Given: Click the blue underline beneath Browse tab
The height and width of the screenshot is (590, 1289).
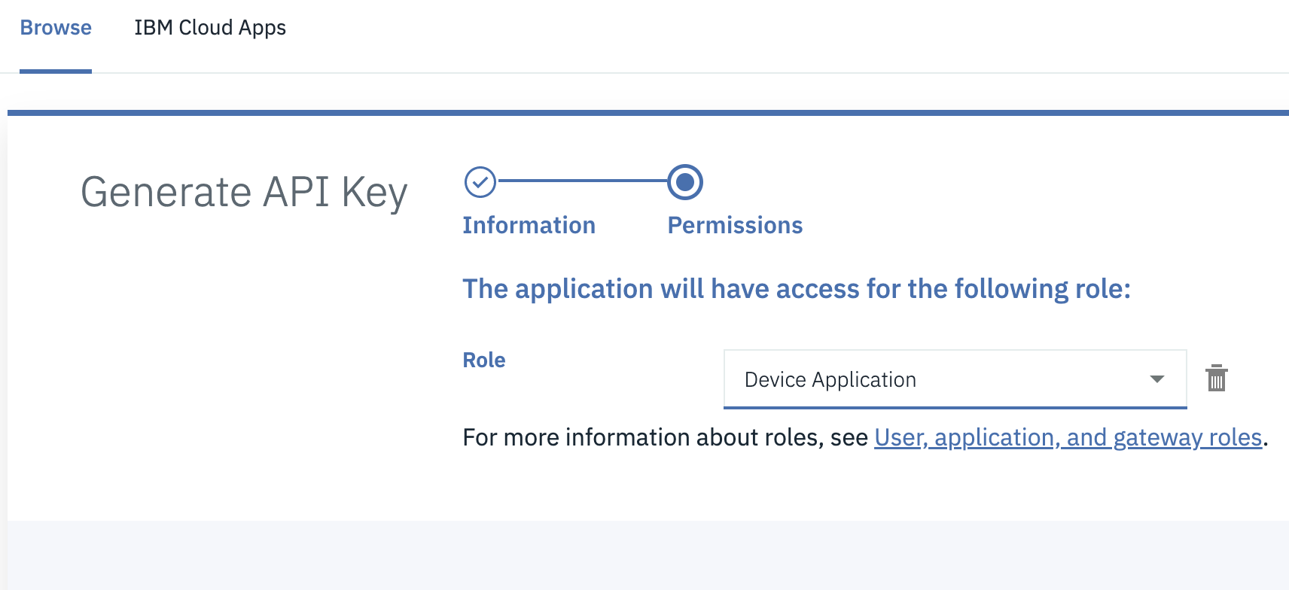Looking at the screenshot, I should pyautogui.click(x=56, y=71).
